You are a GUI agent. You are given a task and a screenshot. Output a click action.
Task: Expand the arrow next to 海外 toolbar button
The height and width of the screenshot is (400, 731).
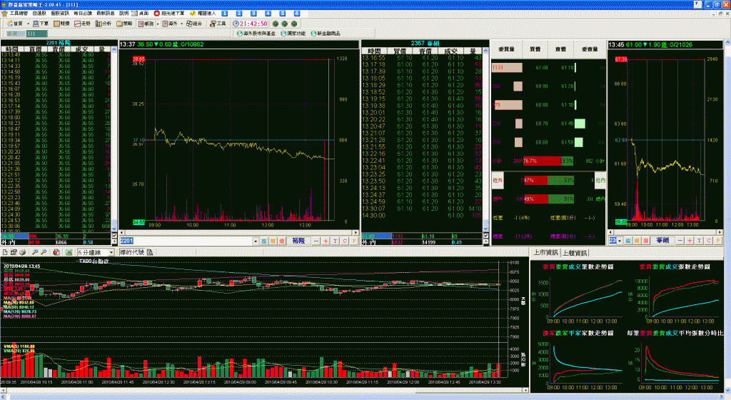click(x=181, y=24)
